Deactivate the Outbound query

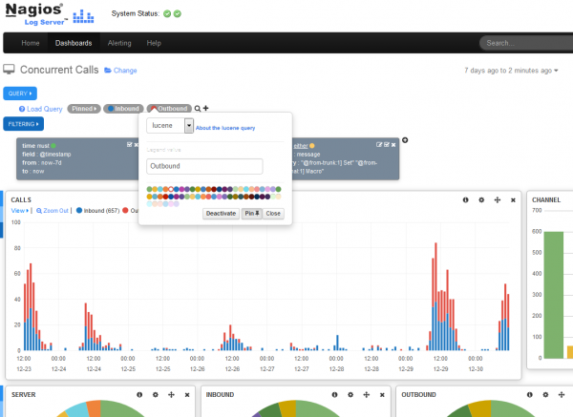pyautogui.click(x=220, y=214)
